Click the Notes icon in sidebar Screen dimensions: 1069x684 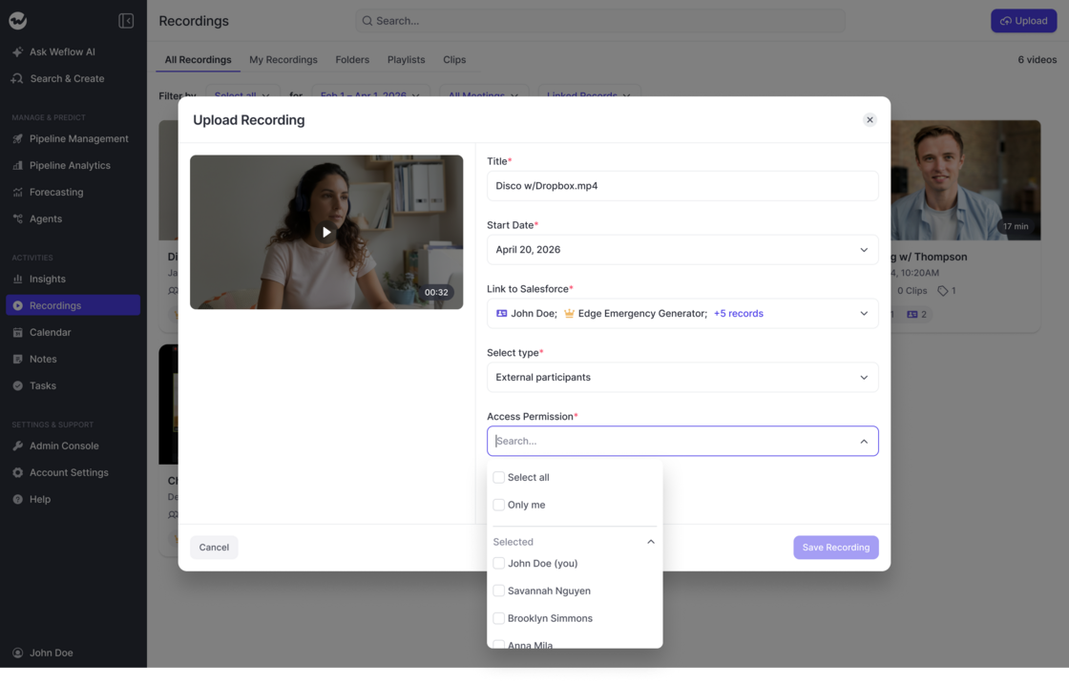18,359
